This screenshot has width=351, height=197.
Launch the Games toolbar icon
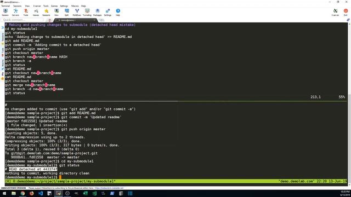click(x=36, y=12)
